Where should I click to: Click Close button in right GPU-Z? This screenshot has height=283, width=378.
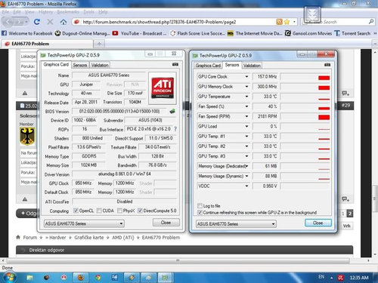[318, 223]
